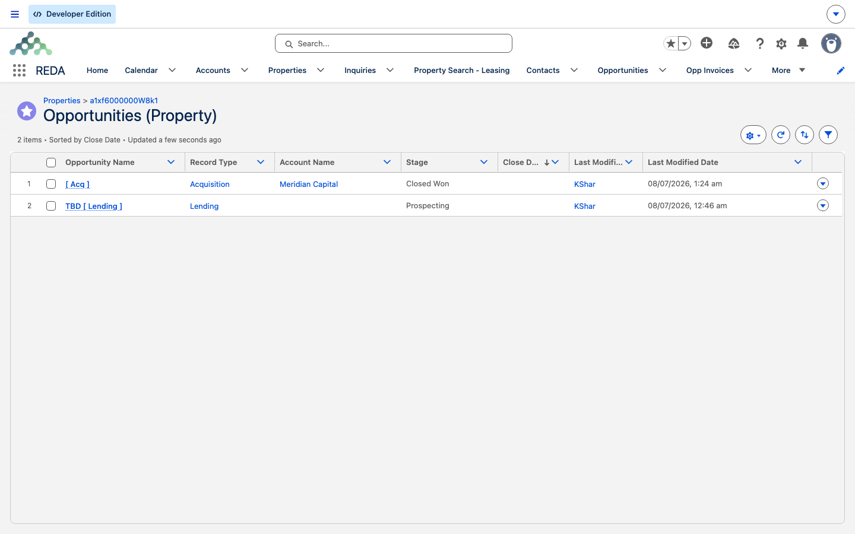Open the user profile avatar
This screenshot has width=855, height=534.
point(831,43)
